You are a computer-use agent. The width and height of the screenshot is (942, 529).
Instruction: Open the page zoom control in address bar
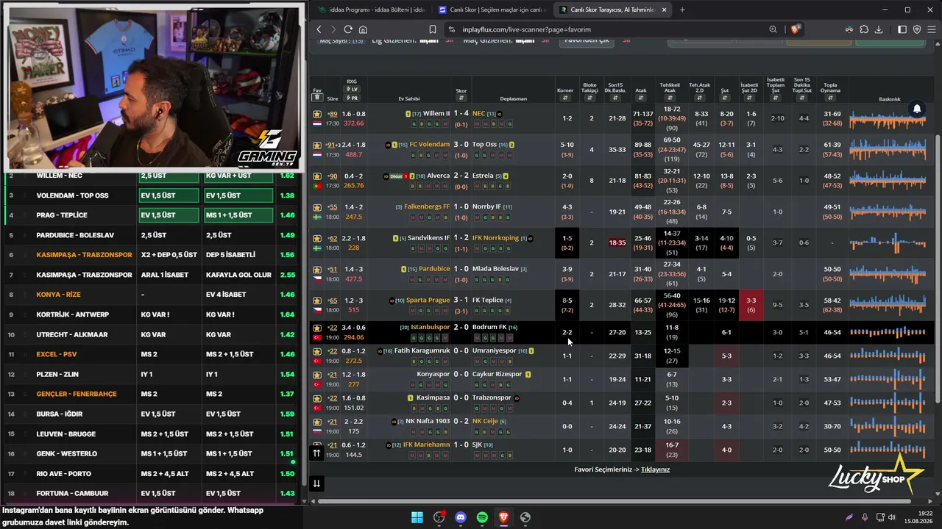pos(773,29)
